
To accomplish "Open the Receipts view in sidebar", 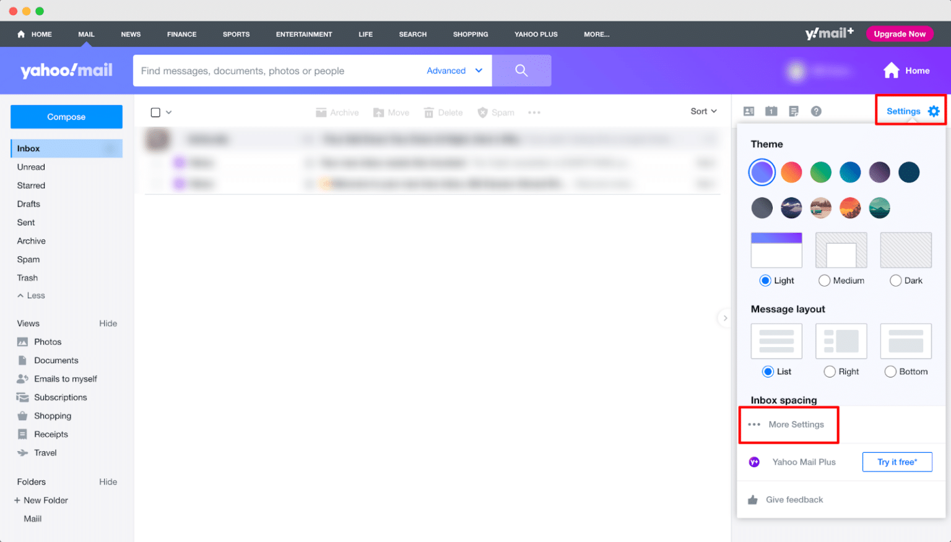I will click(x=51, y=434).
